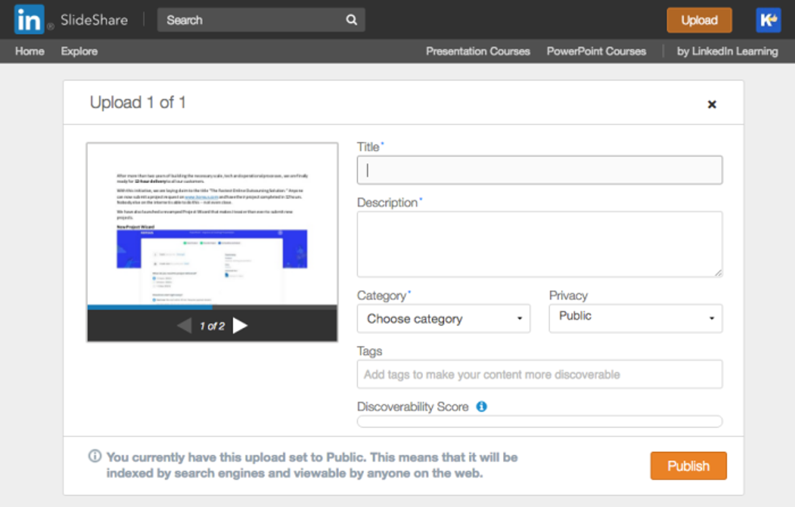Open the Explore menu item
795x507 pixels.
click(x=79, y=51)
